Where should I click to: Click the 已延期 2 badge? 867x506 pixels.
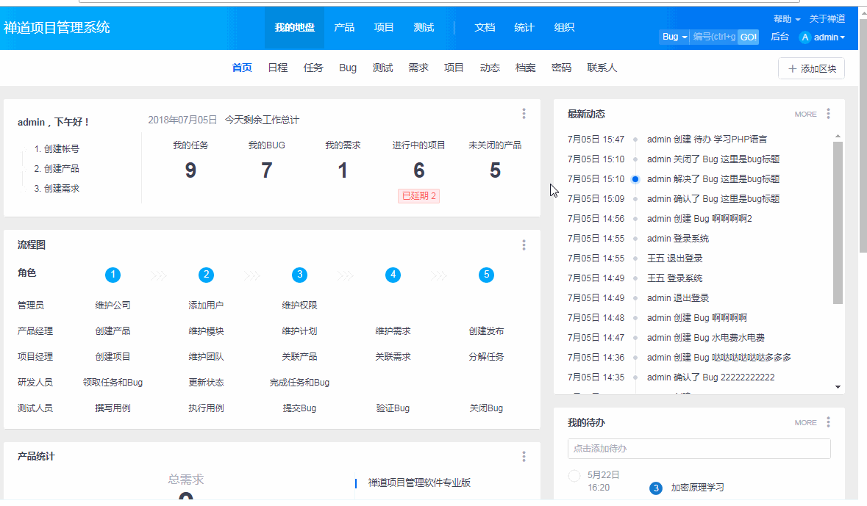(x=418, y=195)
